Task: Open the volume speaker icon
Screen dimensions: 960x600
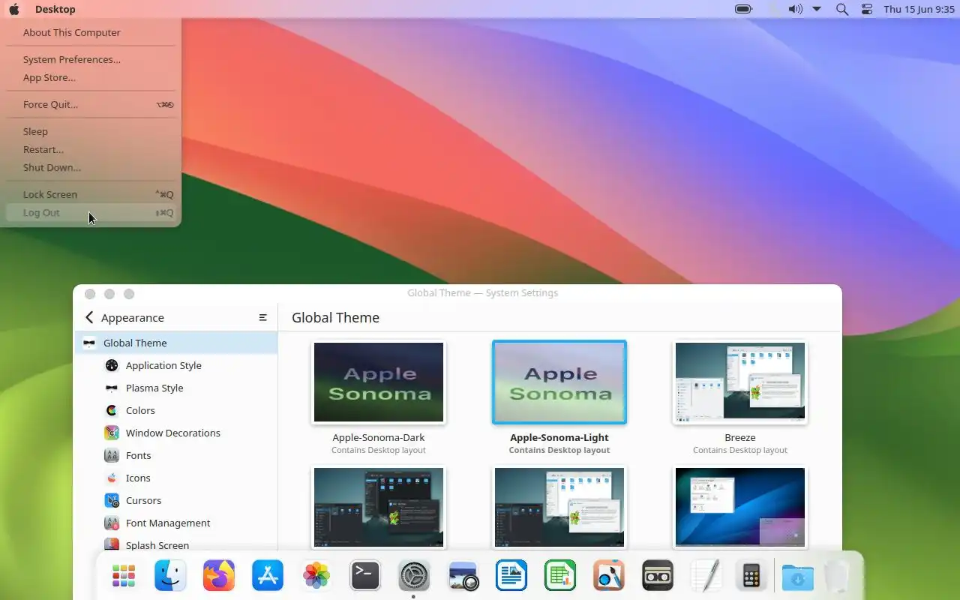Action: (795, 9)
